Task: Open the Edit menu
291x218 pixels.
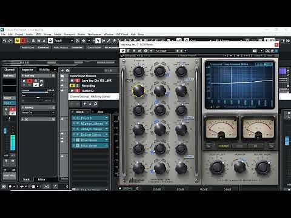Action: point(10,34)
